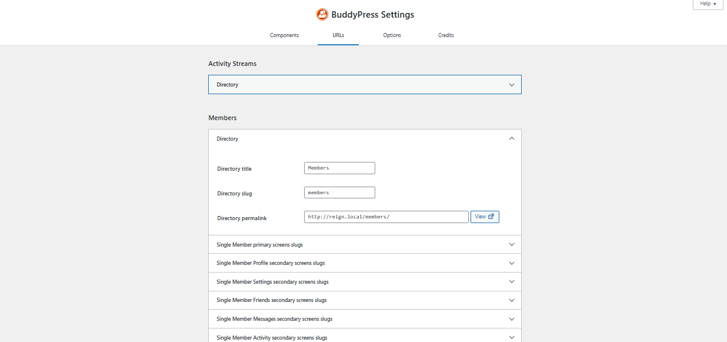Click the View button for the directory permalink
The image size is (727, 342).
click(484, 217)
